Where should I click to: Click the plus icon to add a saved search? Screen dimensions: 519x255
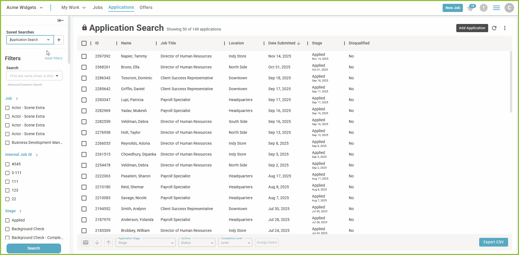[x=59, y=40]
